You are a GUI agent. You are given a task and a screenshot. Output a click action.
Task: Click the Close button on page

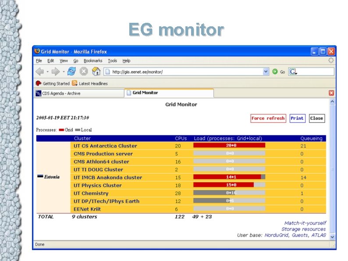click(316, 118)
